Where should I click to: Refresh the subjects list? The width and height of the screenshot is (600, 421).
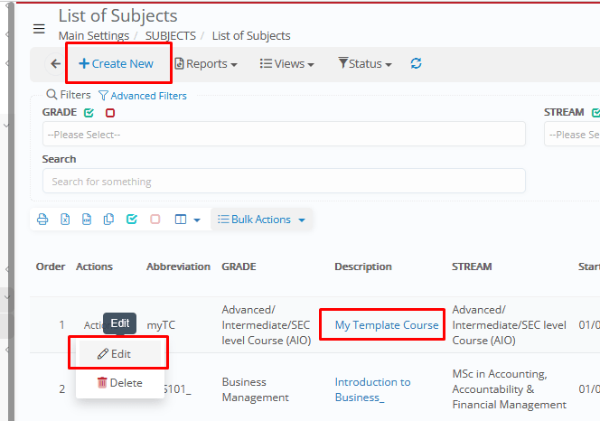coord(416,64)
